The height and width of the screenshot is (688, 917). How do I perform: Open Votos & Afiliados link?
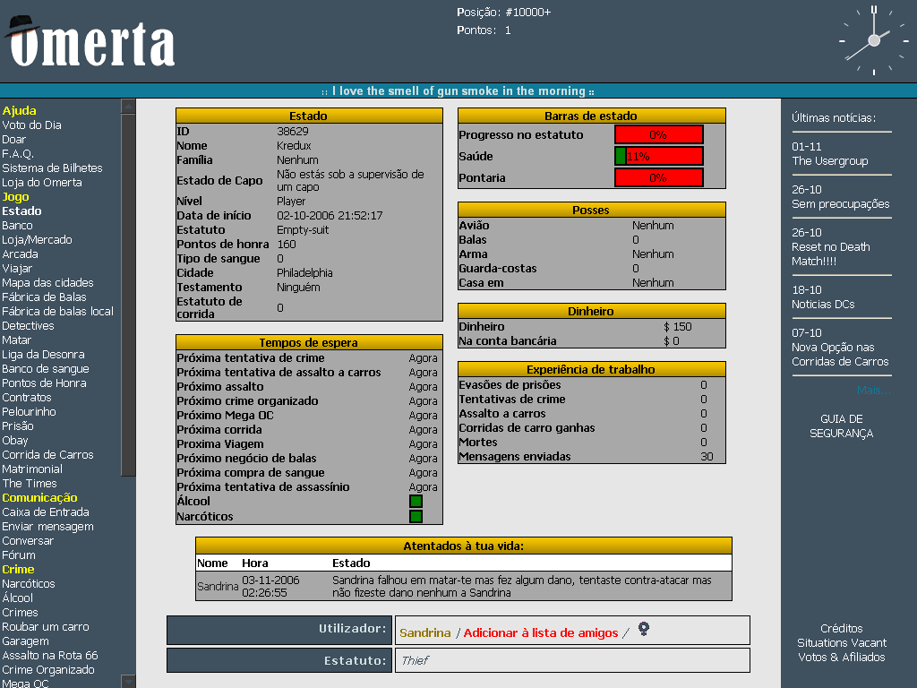(x=841, y=658)
